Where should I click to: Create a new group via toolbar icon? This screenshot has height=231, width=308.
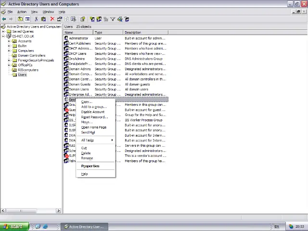pos(99,19)
